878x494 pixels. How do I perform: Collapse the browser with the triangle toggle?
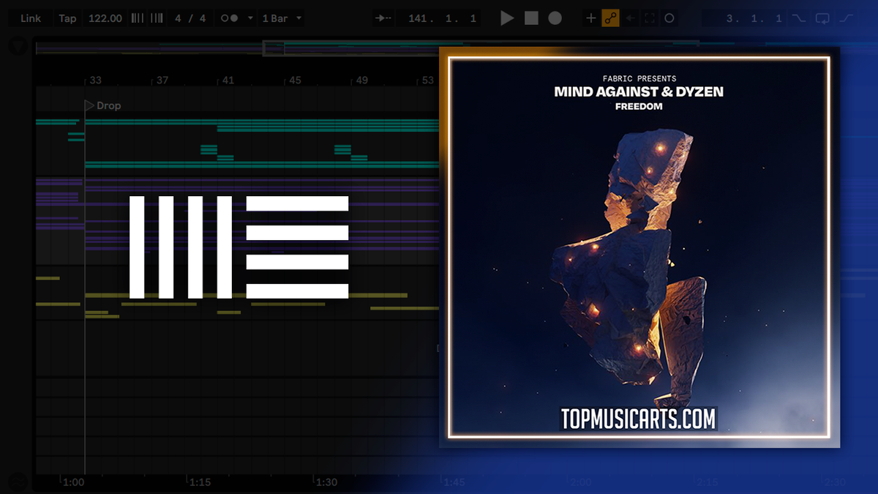18,46
